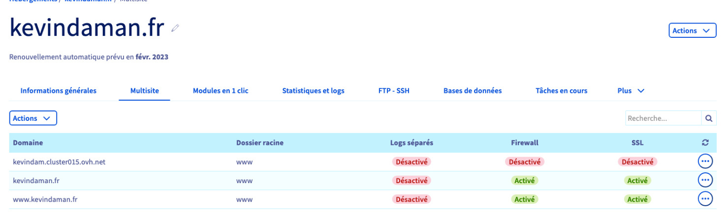Open ellipsis menu for kevindam.cluster015.ovh.net
This screenshot has height=217, width=725.
[x=705, y=162]
